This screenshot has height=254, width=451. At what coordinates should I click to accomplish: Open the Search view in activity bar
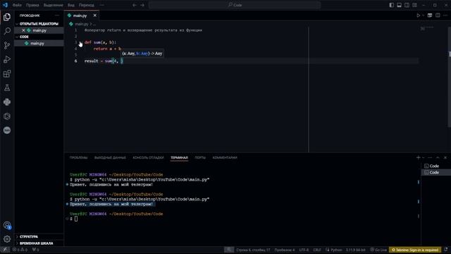(7, 31)
